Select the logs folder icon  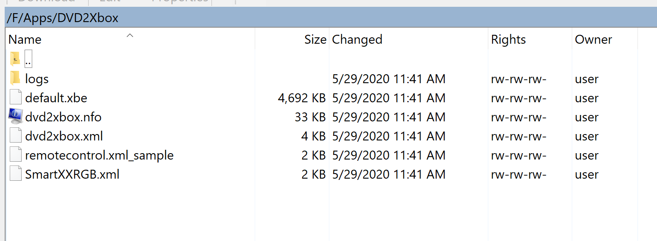pos(15,78)
